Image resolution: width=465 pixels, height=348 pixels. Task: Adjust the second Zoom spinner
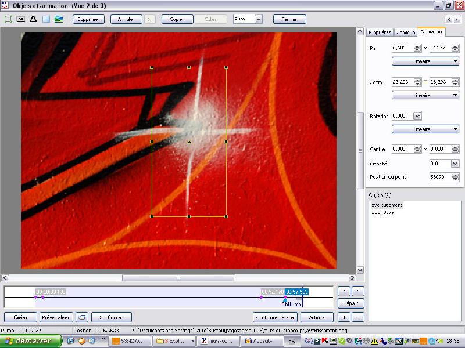[x=455, y=82]
